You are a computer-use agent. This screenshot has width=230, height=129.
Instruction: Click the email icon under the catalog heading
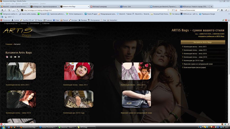pos(15,57)
